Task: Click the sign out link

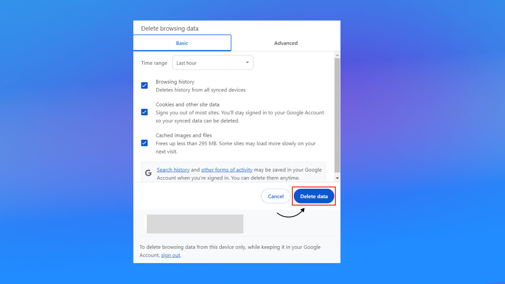Action: point(171,255)
